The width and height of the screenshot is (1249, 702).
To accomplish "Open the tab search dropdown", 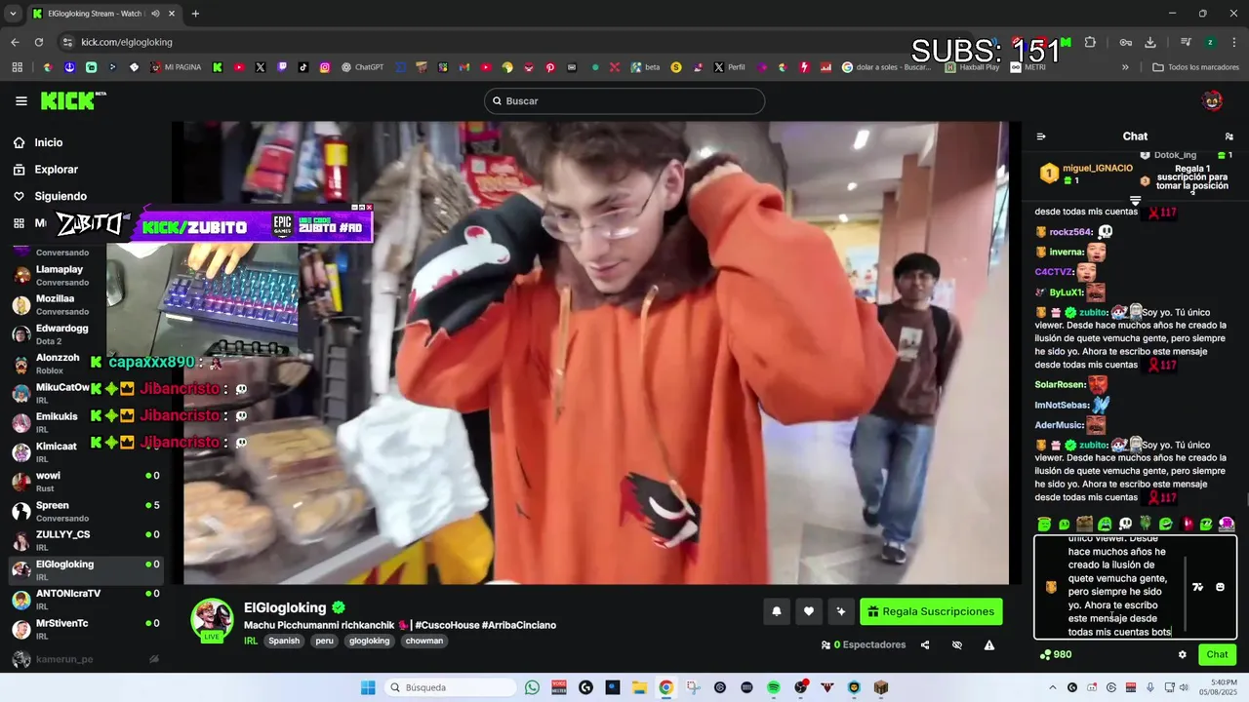I will pyautogui.click(x=13, y=14).
